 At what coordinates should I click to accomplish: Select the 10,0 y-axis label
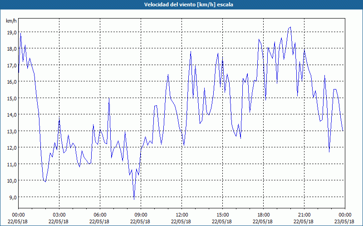(11, 180)
